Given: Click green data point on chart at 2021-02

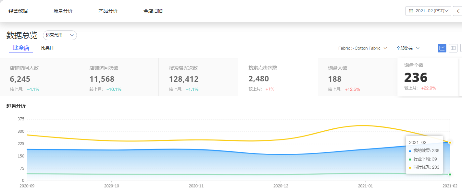Looking at the screenshot, I should 450,174.
